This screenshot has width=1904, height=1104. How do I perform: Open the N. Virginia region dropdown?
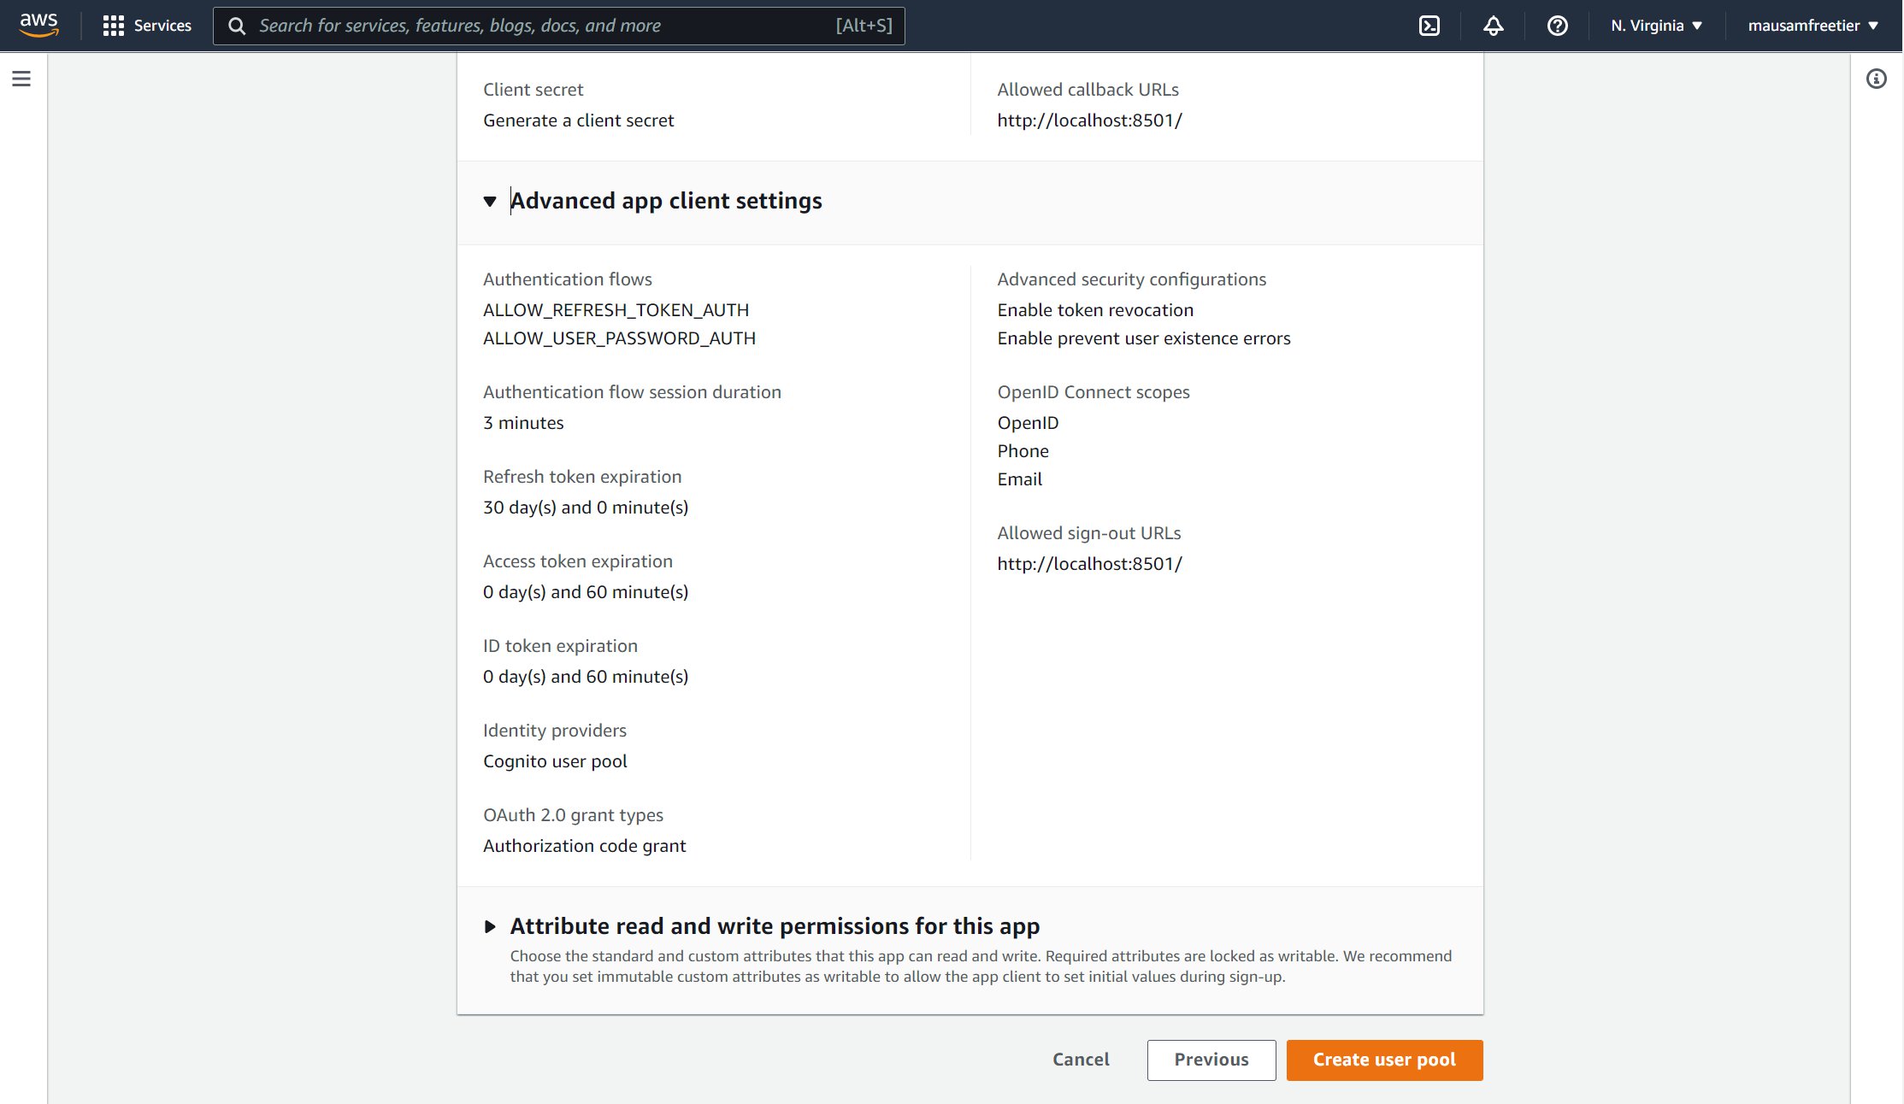[1656, 26]
